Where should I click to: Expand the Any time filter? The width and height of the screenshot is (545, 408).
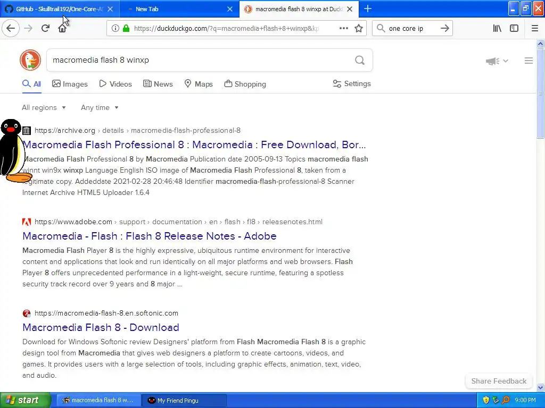click(100, 107)
